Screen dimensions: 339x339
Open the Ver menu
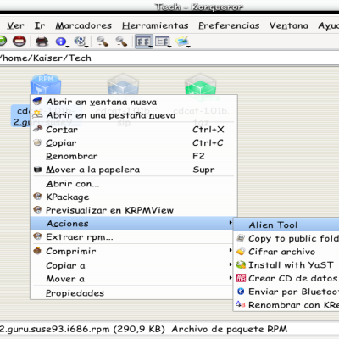point(15,25)
